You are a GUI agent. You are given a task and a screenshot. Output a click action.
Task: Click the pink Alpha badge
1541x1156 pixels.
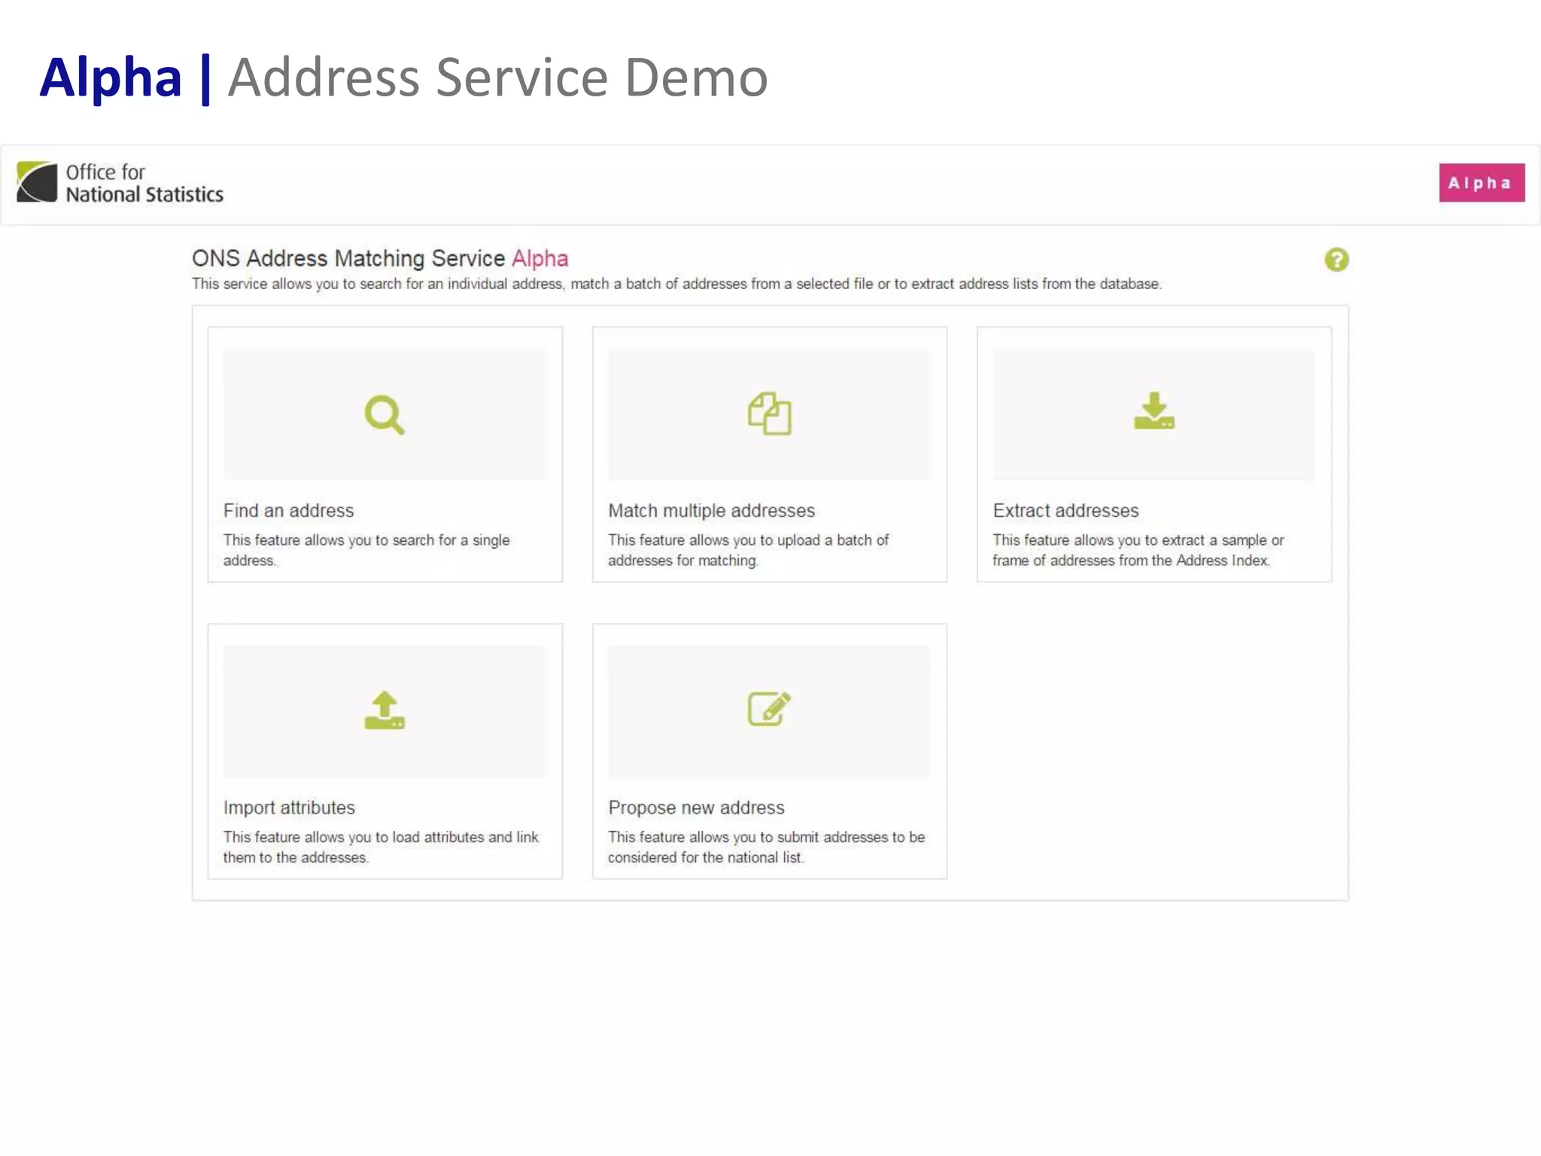coord(1482,183)
